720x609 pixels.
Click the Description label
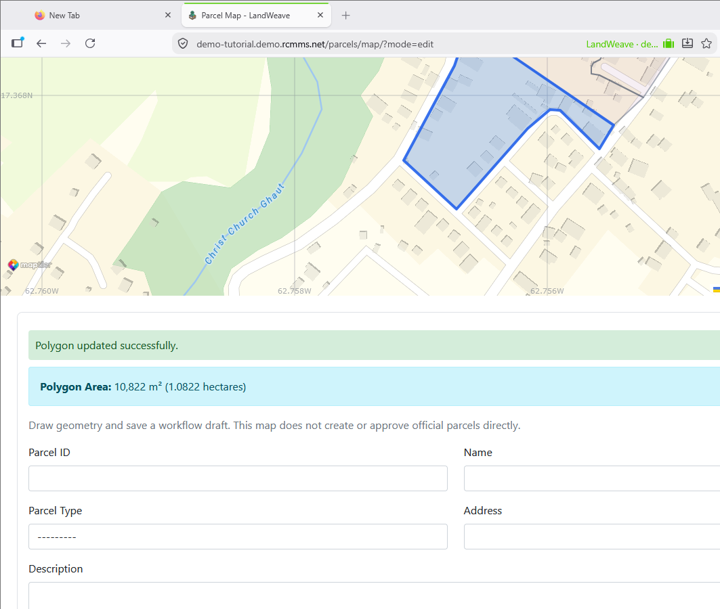(56, 568)
